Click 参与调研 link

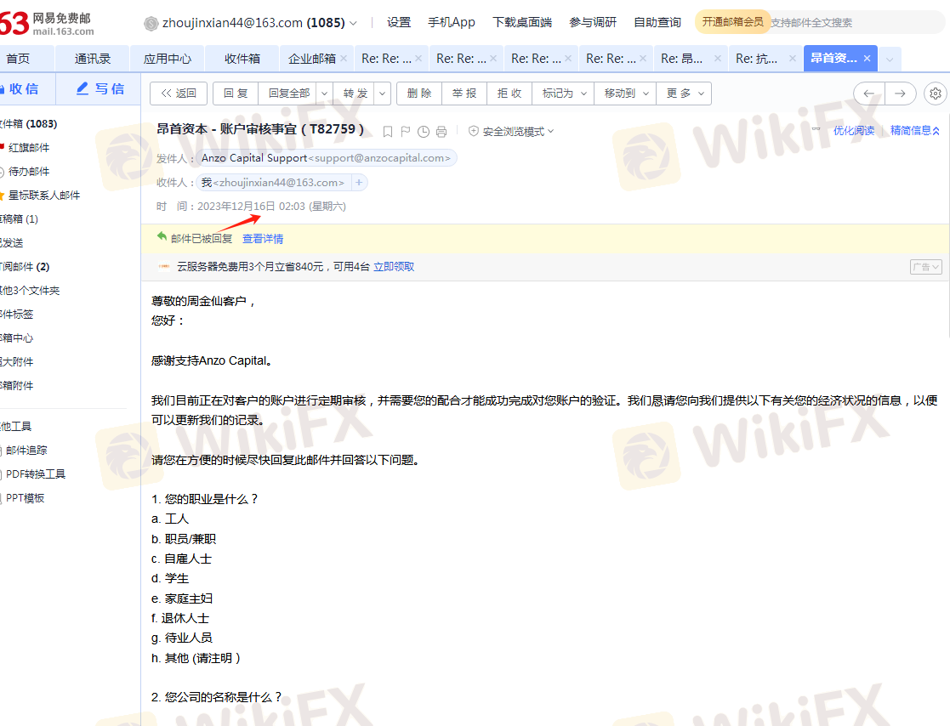[593, 22]
